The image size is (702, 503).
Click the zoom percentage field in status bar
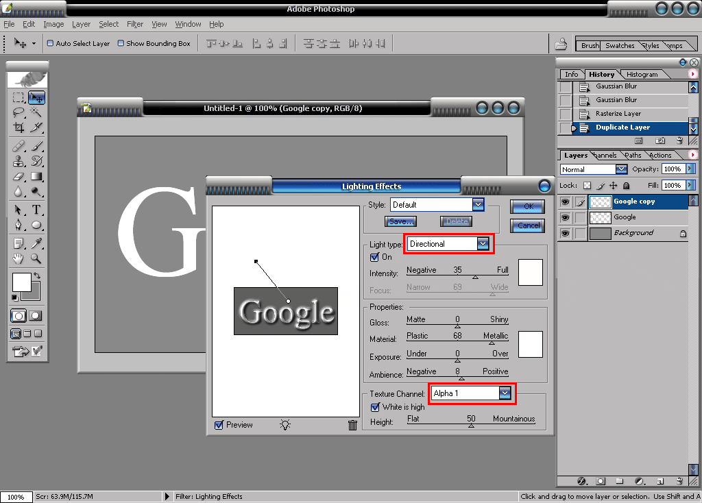point(16,497)
